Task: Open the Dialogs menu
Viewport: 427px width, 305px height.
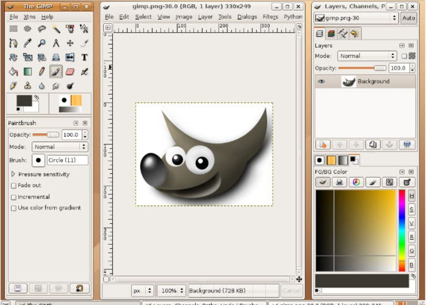Action: [247, 17]
